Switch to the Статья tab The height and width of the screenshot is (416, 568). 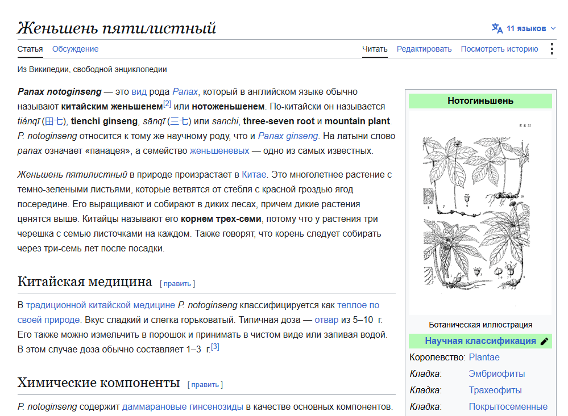tap(30, 49)
